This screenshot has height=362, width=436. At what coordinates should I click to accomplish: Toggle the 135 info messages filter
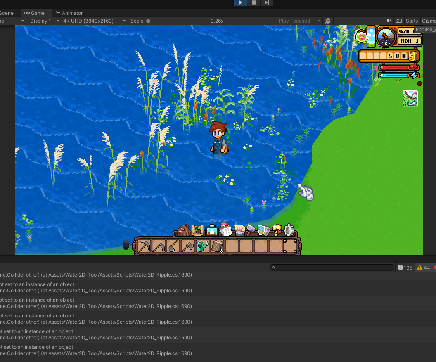pyautogui.click(x=405, y=267)
